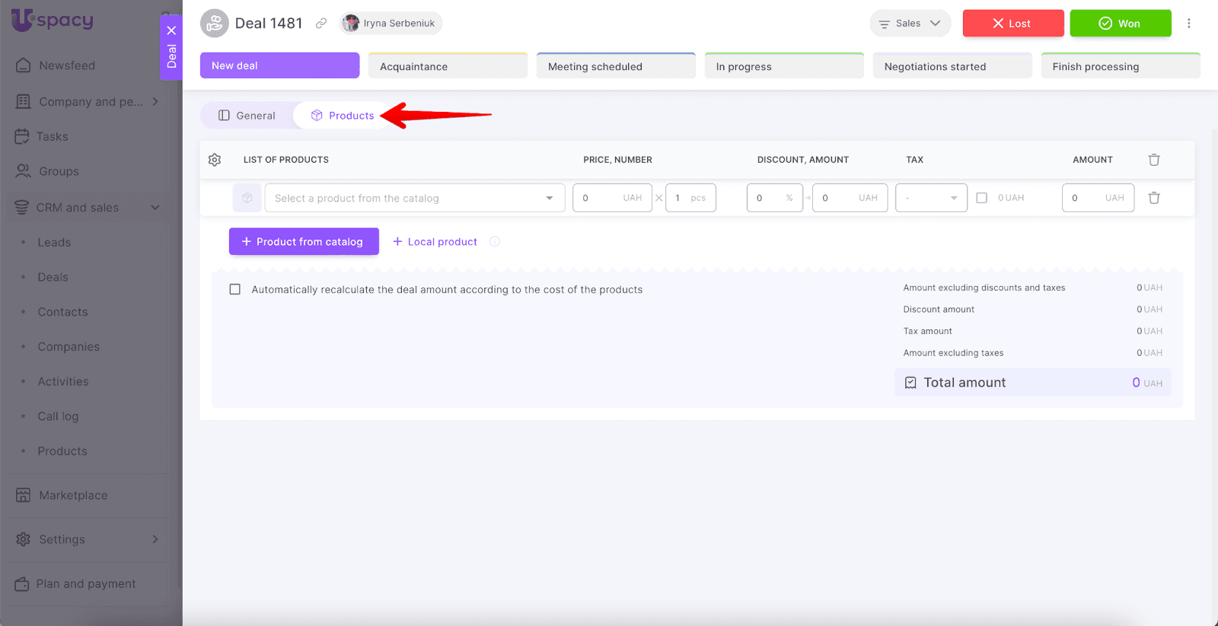Click the info icon beside Local product
Screen dimensions: 1218x626
[495, 242]
